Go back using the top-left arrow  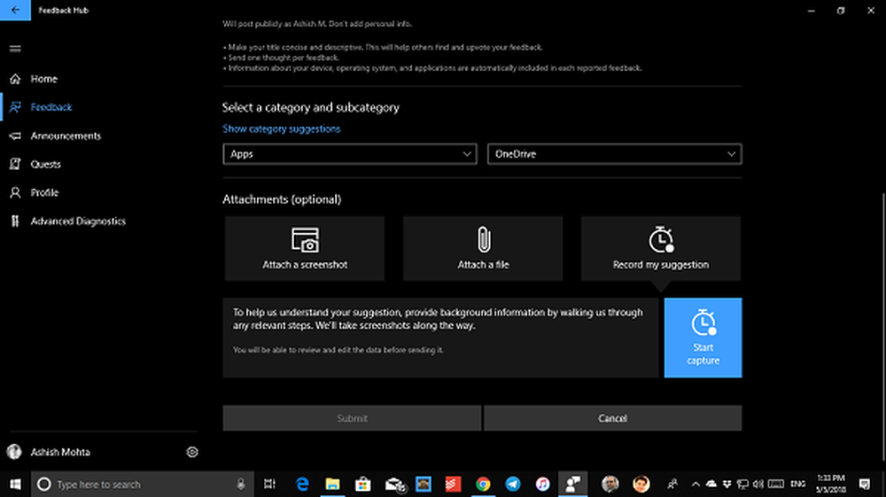point(15,10)
